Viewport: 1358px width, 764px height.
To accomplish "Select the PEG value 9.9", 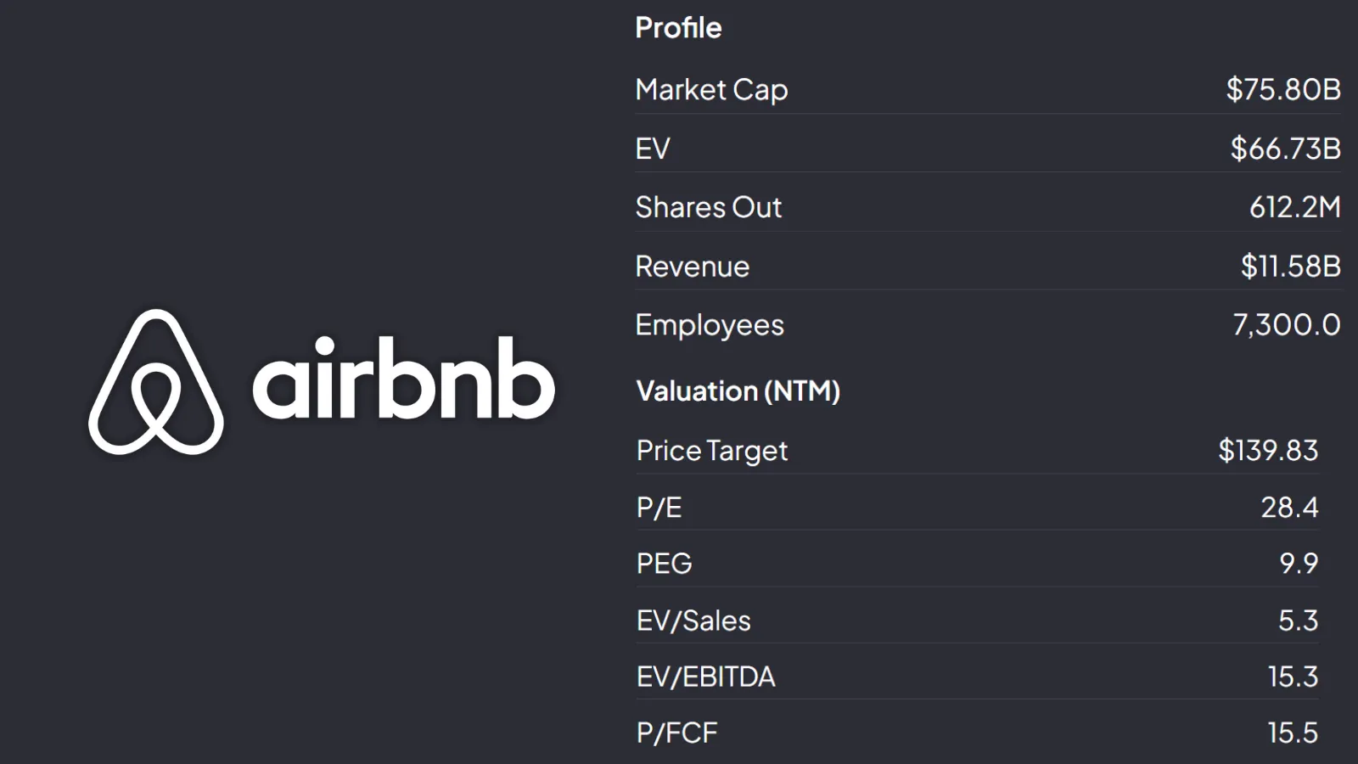I will [1299, 564].
